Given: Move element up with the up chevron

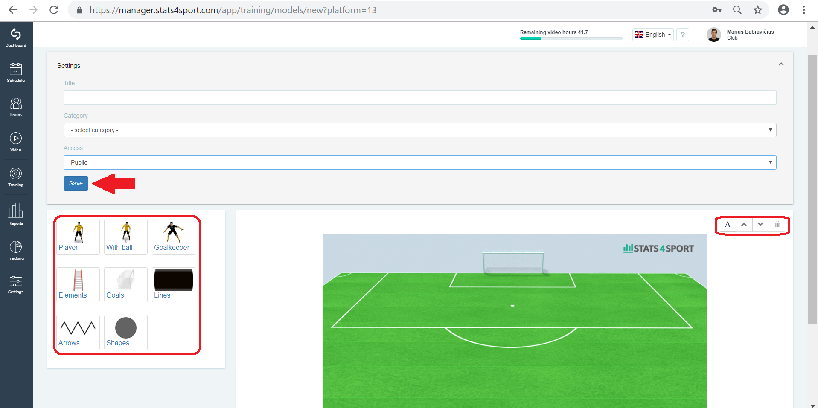Looking at the screenshot, I should point(744,225).
